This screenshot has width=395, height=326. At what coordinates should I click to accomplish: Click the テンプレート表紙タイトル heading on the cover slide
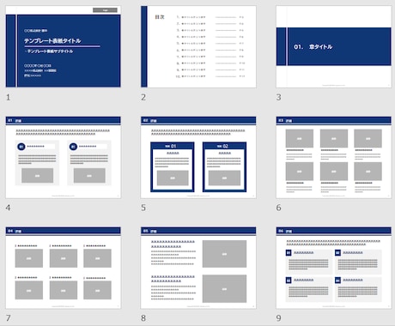tap(52, 40)
